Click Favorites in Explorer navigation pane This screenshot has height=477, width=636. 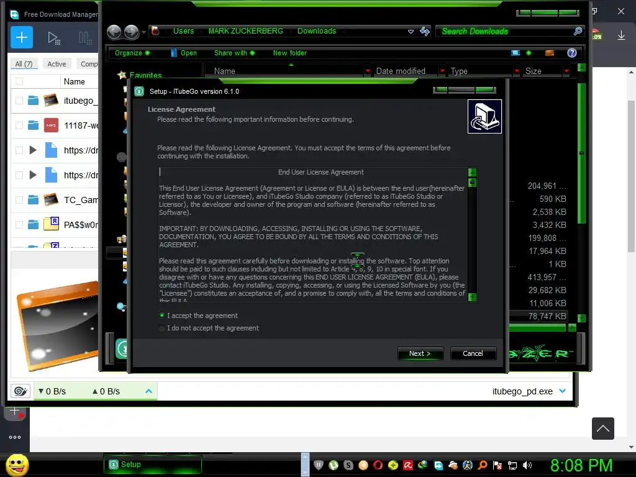(x=145, y=75)
